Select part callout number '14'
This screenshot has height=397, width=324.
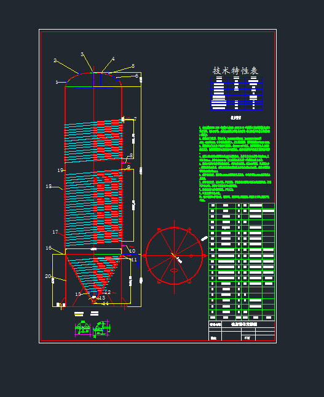click(106, 303)
